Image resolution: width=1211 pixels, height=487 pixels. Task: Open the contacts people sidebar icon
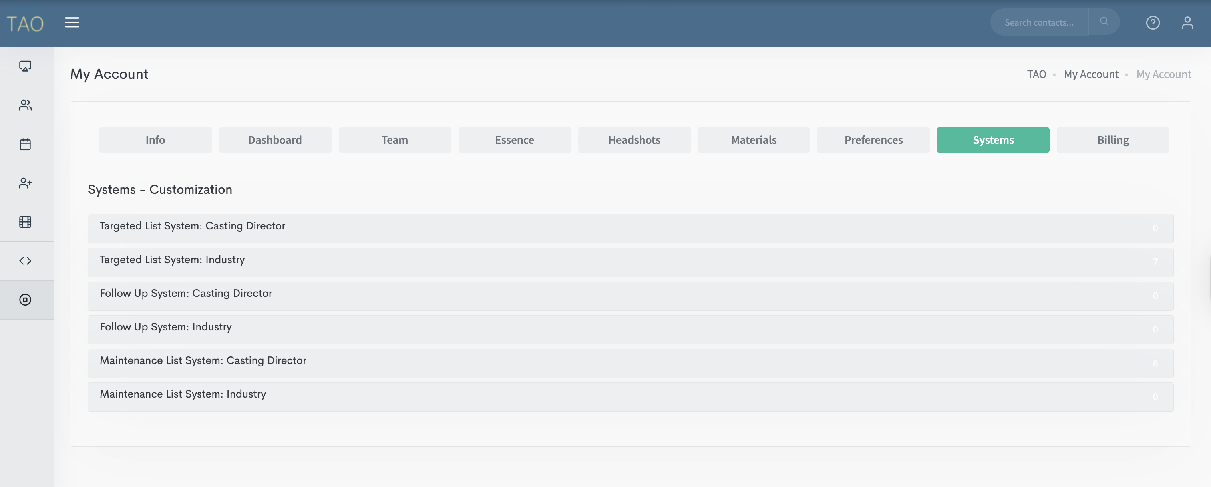pyautogui.click(x=25, y=105)
